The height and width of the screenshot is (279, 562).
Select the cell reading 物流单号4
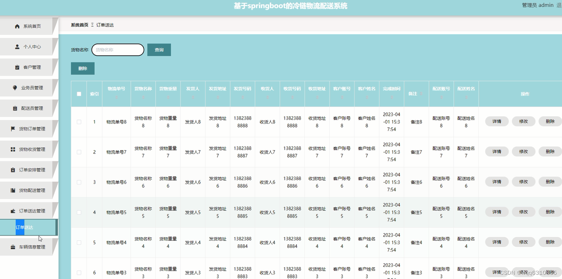116,243
